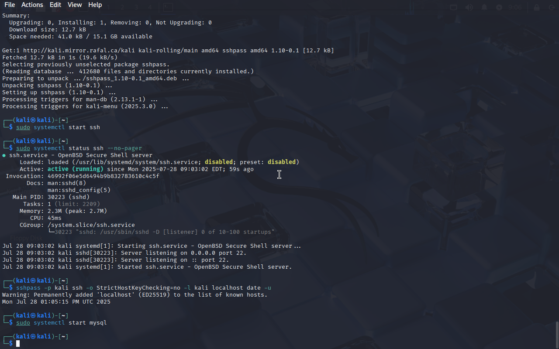Click the logout arrow icon

tap(551, 7)
